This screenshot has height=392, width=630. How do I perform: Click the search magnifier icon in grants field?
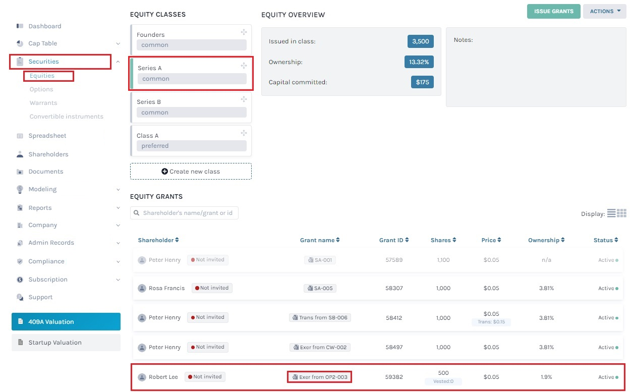point(136,213)
